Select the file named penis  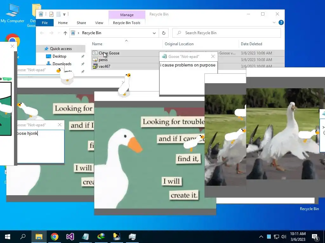click(103, 60)
